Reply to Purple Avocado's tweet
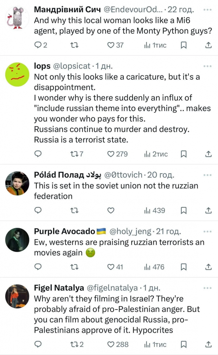This screenshot has height=355, width=218. point(38,267)
